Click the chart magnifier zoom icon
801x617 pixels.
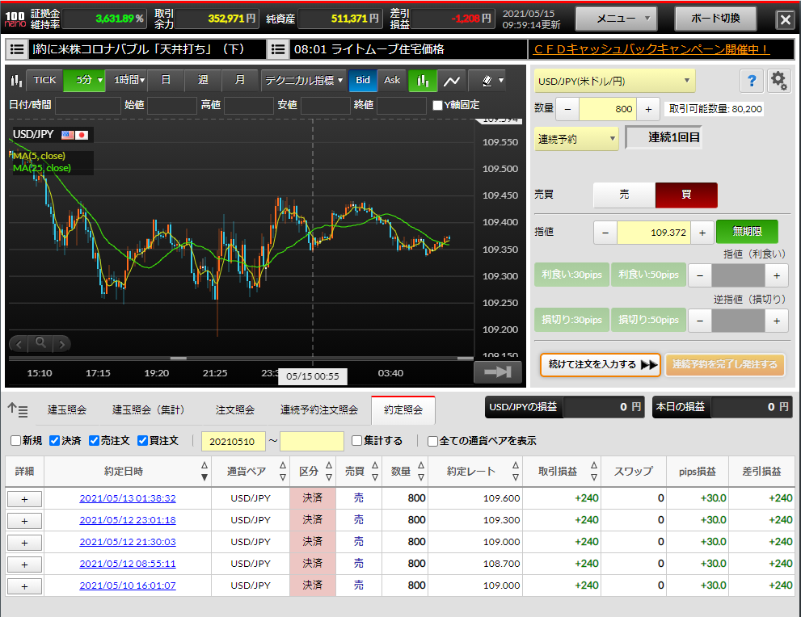(x=40, y=343)
